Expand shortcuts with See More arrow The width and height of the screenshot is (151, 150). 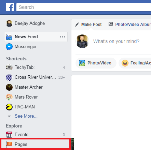tap(9, 116)
